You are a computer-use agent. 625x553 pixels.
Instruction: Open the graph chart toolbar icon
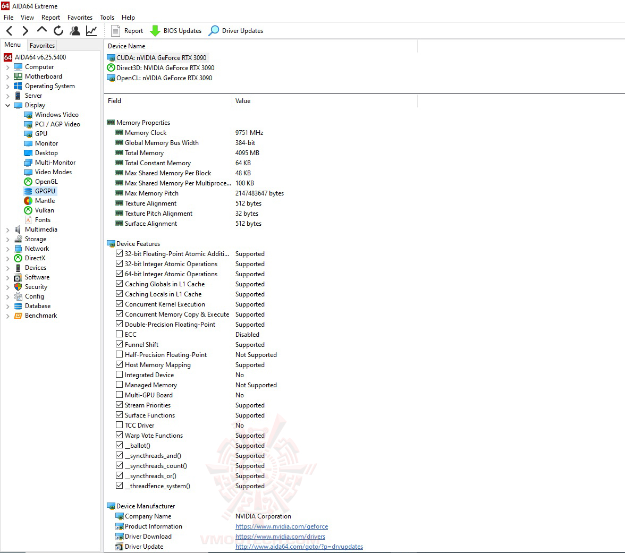click(91, 31)
